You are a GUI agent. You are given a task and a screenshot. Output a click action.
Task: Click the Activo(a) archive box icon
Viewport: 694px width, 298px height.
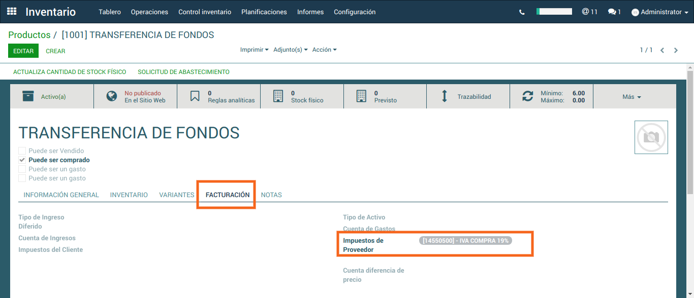[28, 96]
